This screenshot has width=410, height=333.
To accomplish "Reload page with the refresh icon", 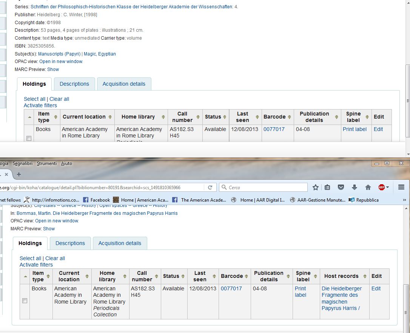I will coord(210,187).
